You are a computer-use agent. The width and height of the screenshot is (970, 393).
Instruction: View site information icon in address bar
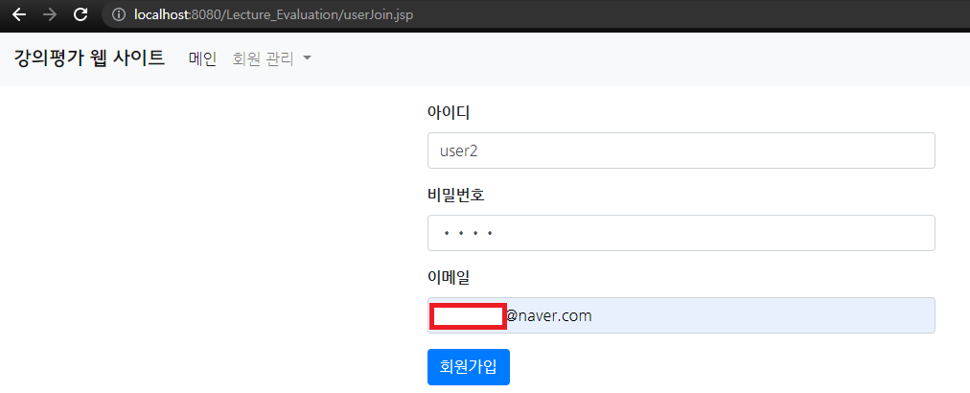119,14
